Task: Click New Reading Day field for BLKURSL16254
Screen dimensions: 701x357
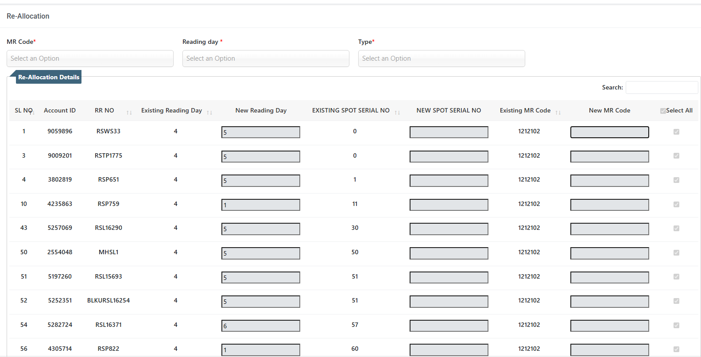Action: click(x=261, y=302)
